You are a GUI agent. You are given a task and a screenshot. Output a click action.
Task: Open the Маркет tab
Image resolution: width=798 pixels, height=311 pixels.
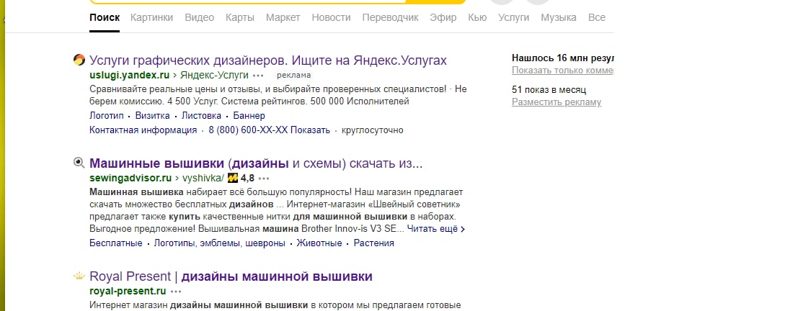pos(283,18)
